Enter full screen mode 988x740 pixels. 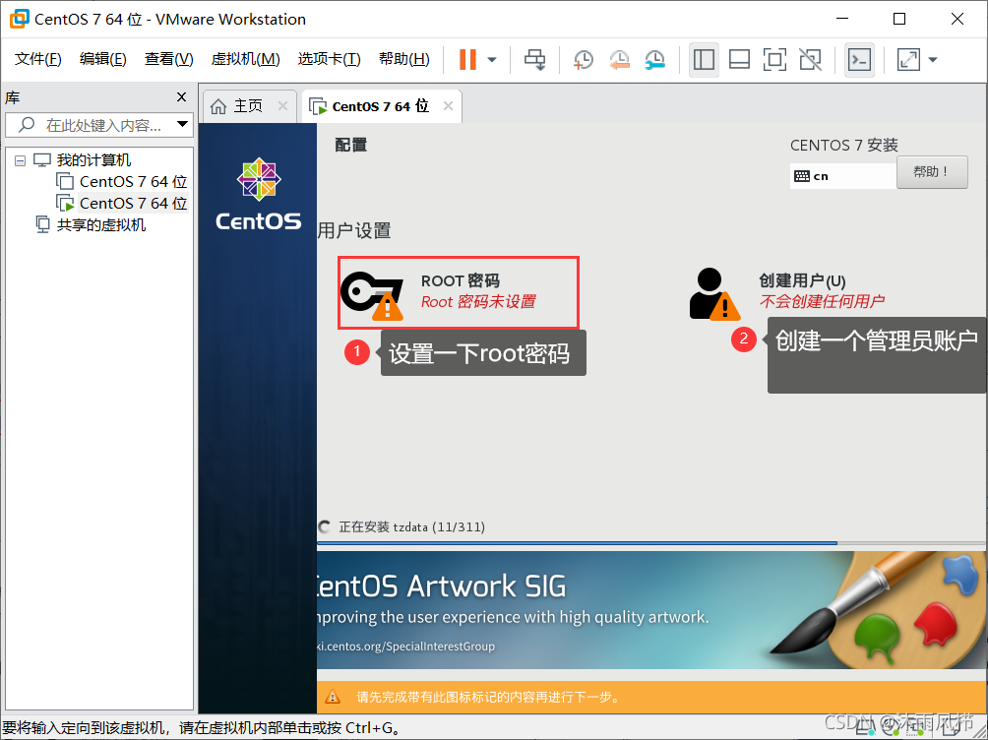coord(774,59)
